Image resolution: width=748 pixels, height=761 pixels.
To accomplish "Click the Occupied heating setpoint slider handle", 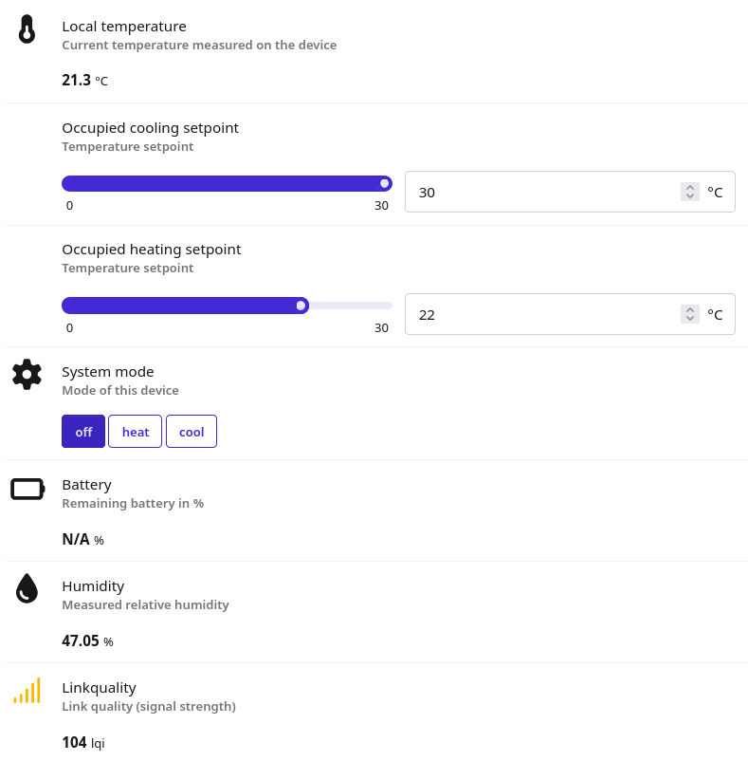I will pos(301,306).
